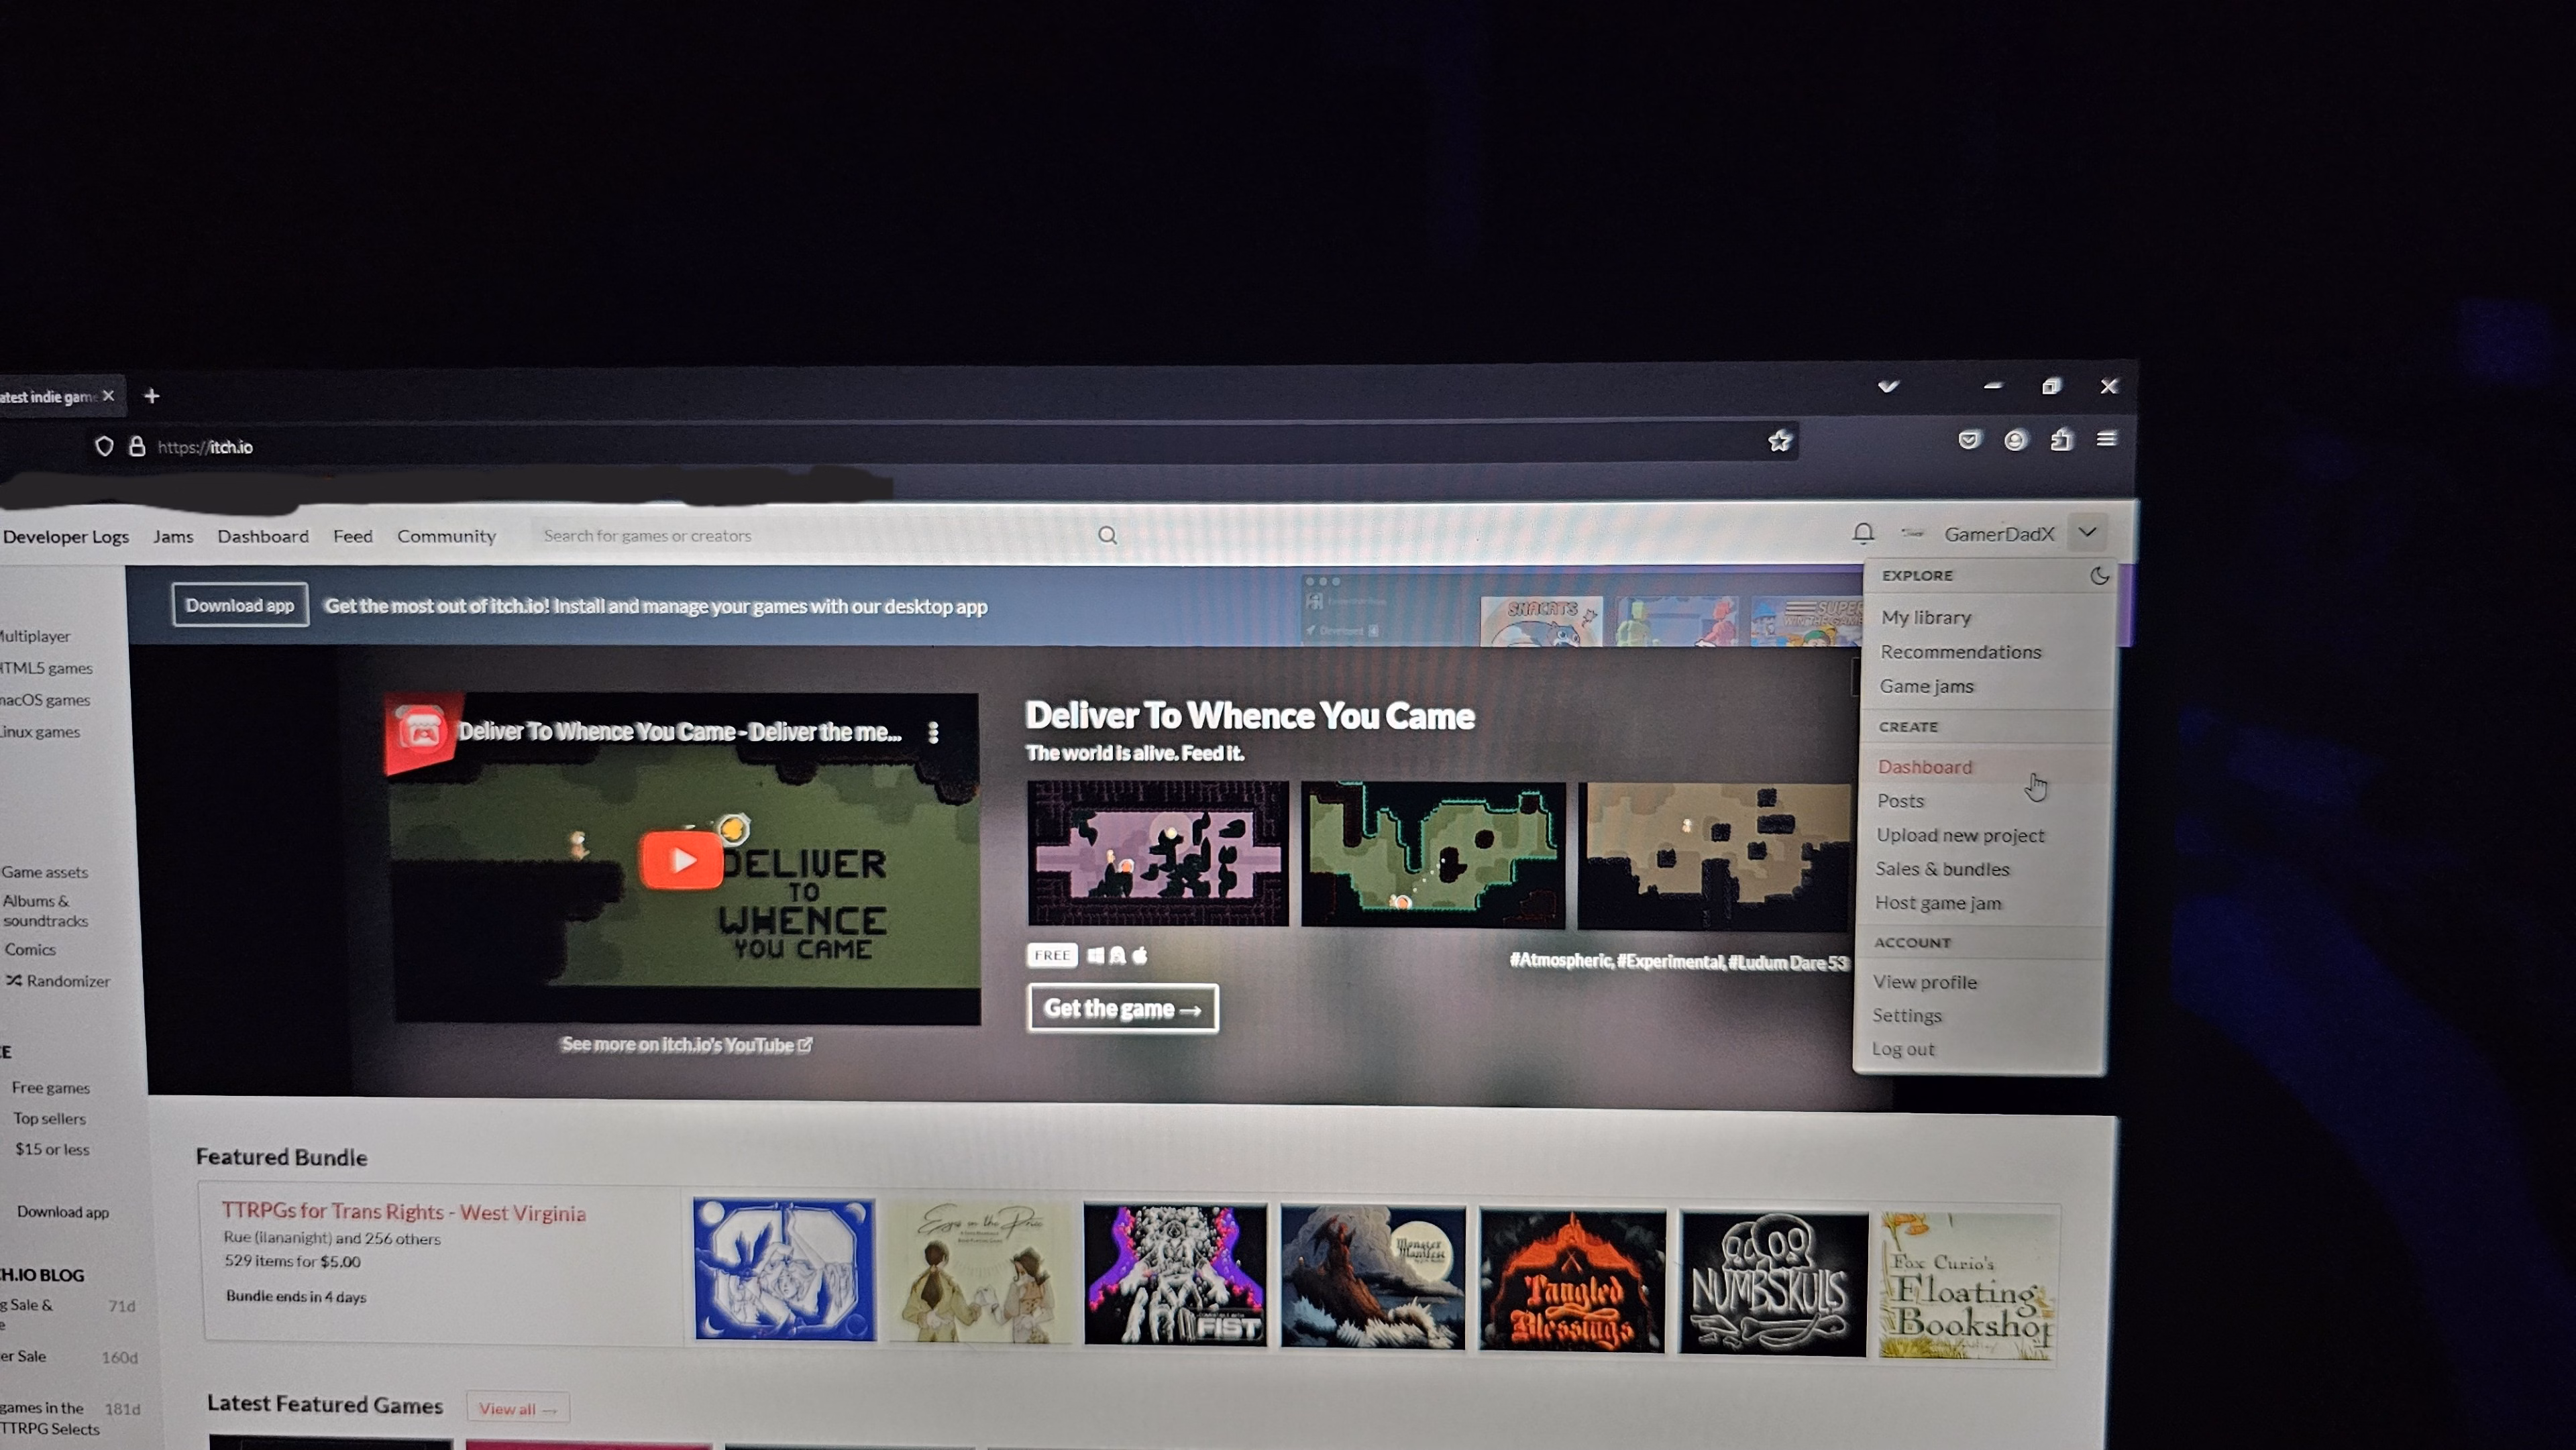Expand the list all tabs chevron

point(1888,386)
